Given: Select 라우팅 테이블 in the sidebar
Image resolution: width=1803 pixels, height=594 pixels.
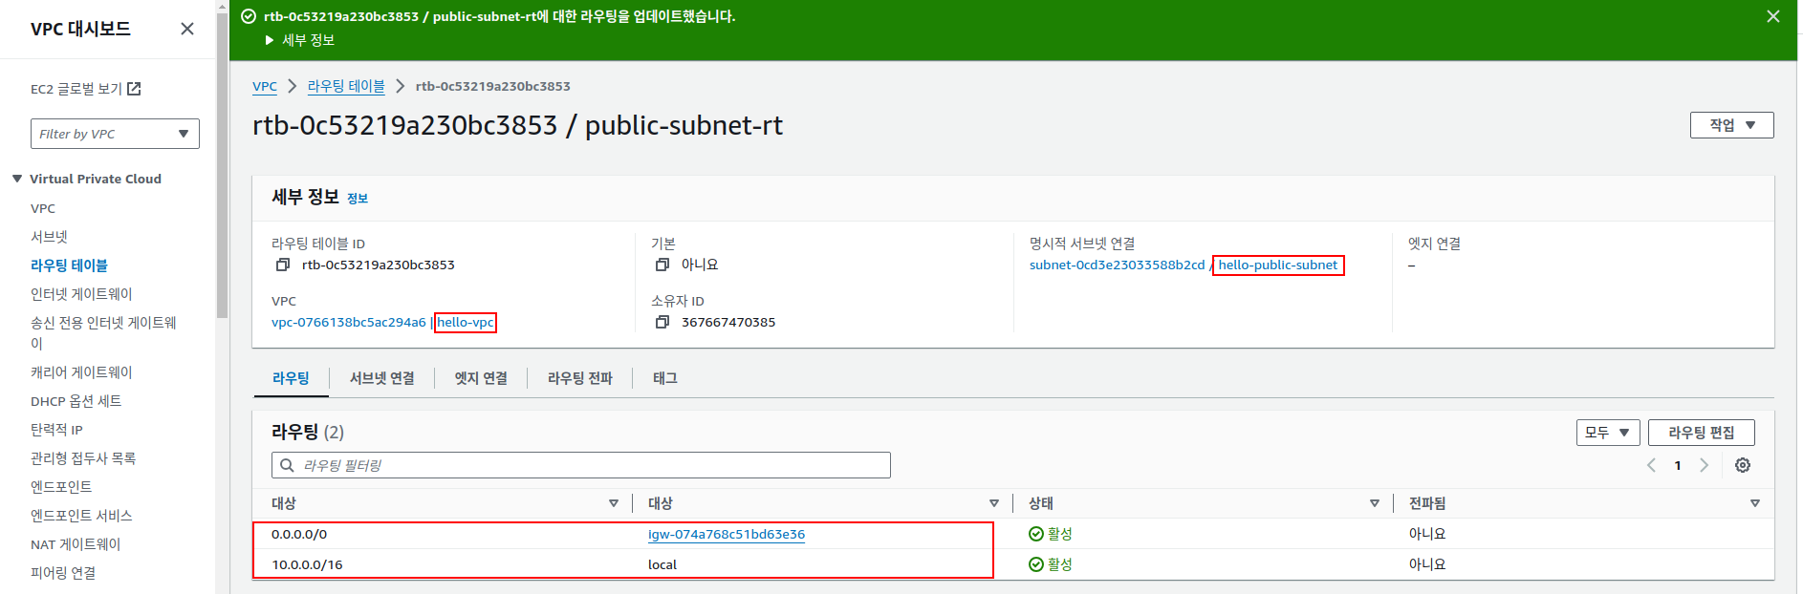Looking at the screenshot, I should coord(69,265).
